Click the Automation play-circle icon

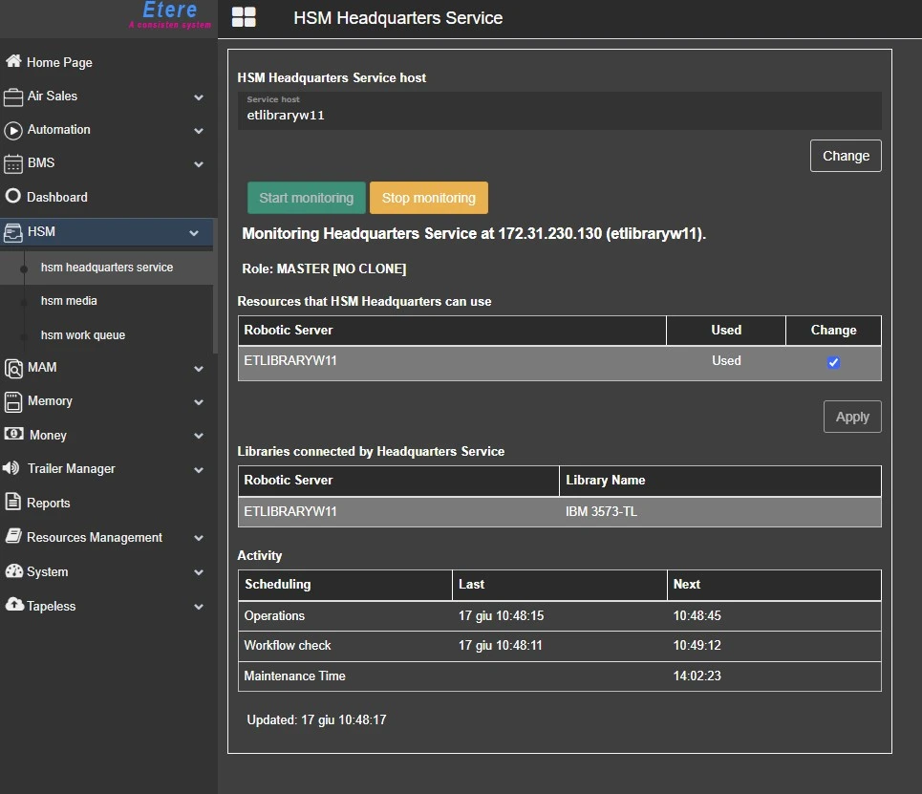point(13,130)
